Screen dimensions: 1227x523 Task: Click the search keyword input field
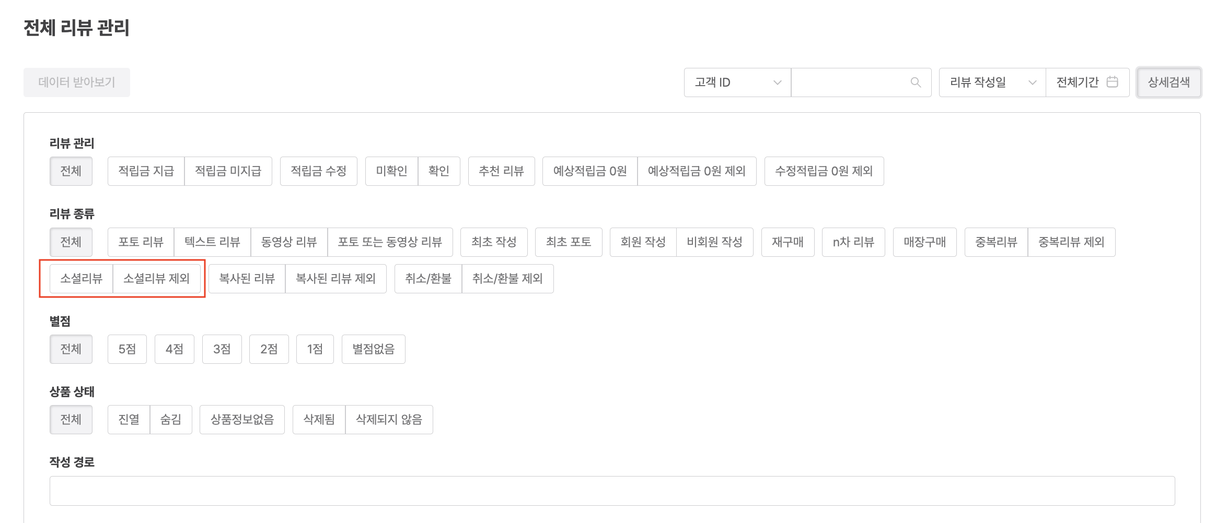[849, 82]
